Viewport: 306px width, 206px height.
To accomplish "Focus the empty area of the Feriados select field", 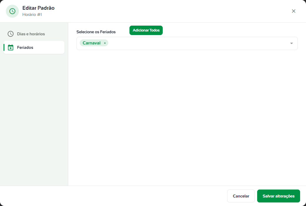I will 197,43.
